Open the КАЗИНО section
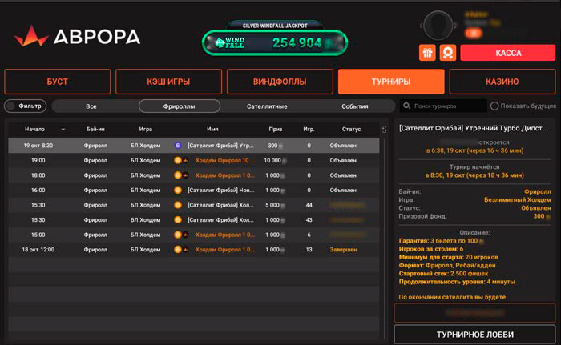561x345 pixels. 502,82
